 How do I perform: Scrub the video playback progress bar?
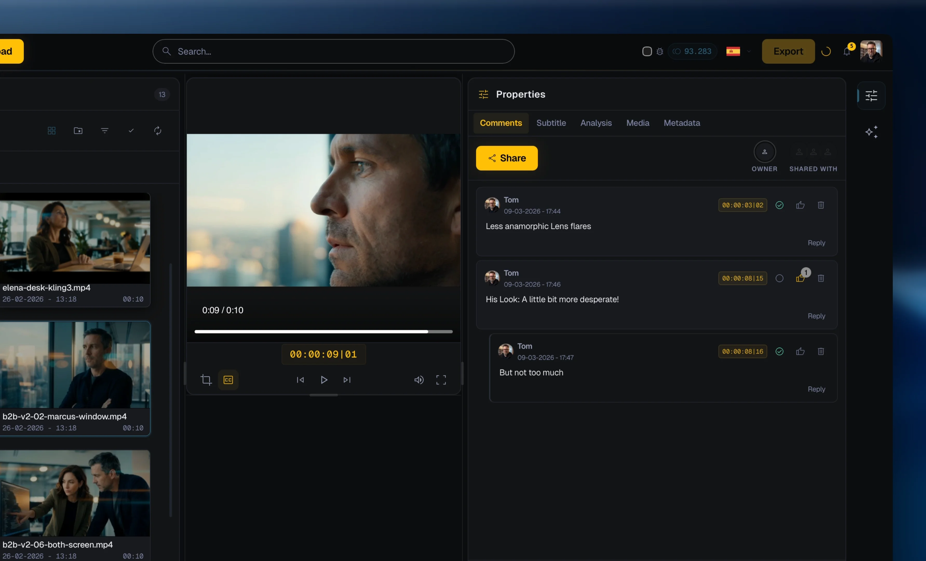[323, 331]
